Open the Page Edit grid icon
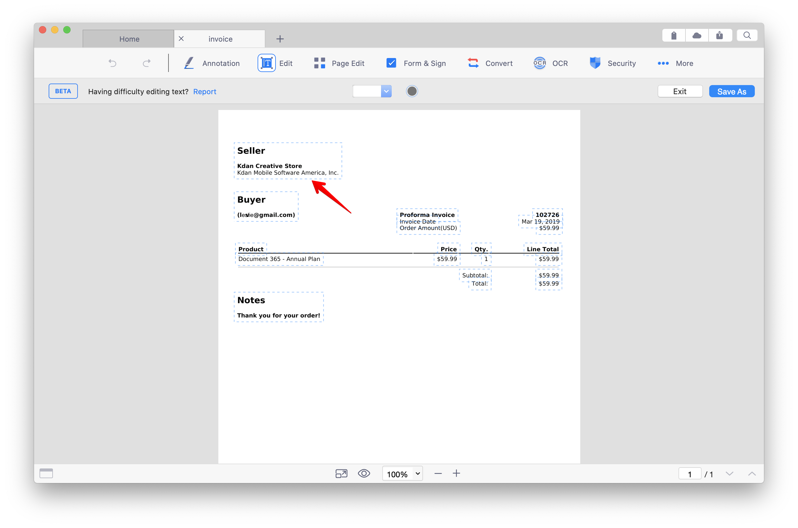The height and width of the screenshot is (528, 798). tap(319, 63)
